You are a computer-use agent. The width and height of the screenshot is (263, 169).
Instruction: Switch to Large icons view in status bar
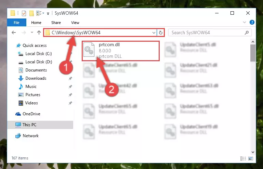[251, 158]
